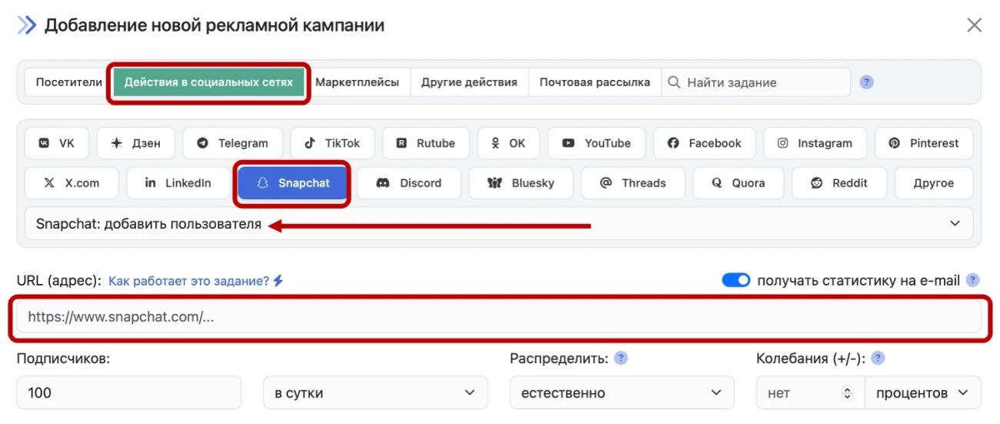Open the 'естественно' distribution dropdown
This screenshot has height=424, width=1000.
622,392
